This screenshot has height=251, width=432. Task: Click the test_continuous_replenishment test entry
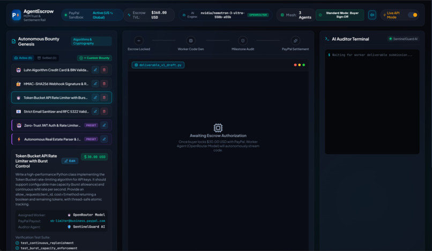pyautogui.click(x=44, y=243)
